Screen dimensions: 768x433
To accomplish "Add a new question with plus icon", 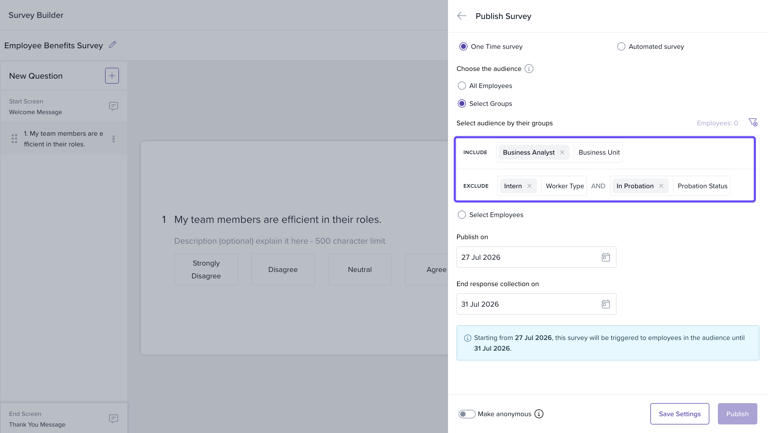I will [x=112, y=76].
